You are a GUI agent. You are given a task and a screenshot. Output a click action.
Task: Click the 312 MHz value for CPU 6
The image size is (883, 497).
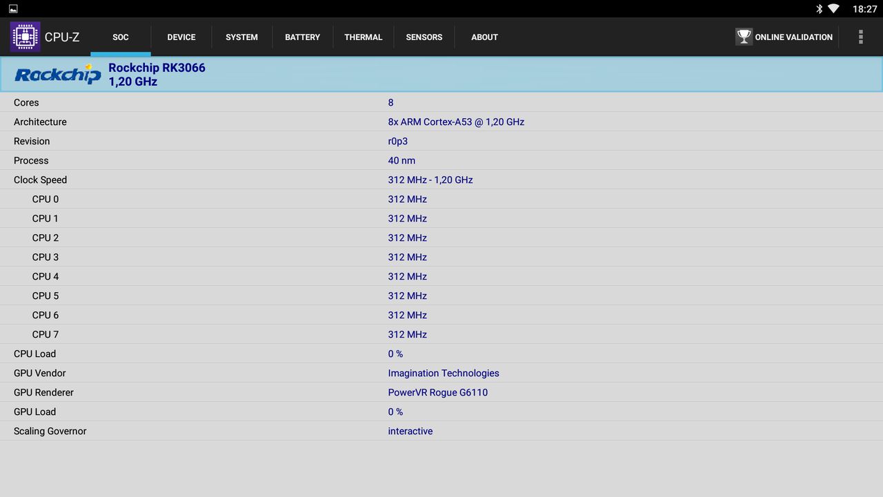(x=407, y=315)
